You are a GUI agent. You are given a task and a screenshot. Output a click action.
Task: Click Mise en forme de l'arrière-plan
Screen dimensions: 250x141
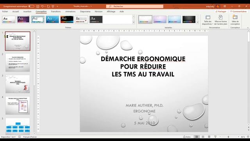221,20
